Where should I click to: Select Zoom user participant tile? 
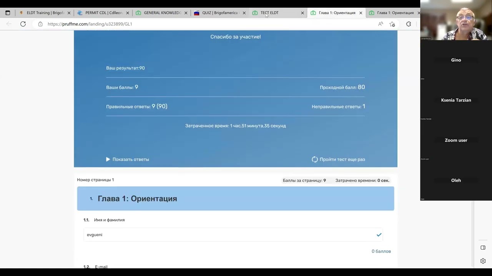click(x=456, y=140)
